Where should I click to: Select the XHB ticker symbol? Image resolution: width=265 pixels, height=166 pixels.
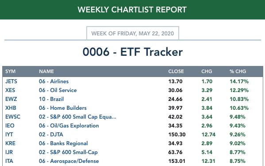(11, 108)
